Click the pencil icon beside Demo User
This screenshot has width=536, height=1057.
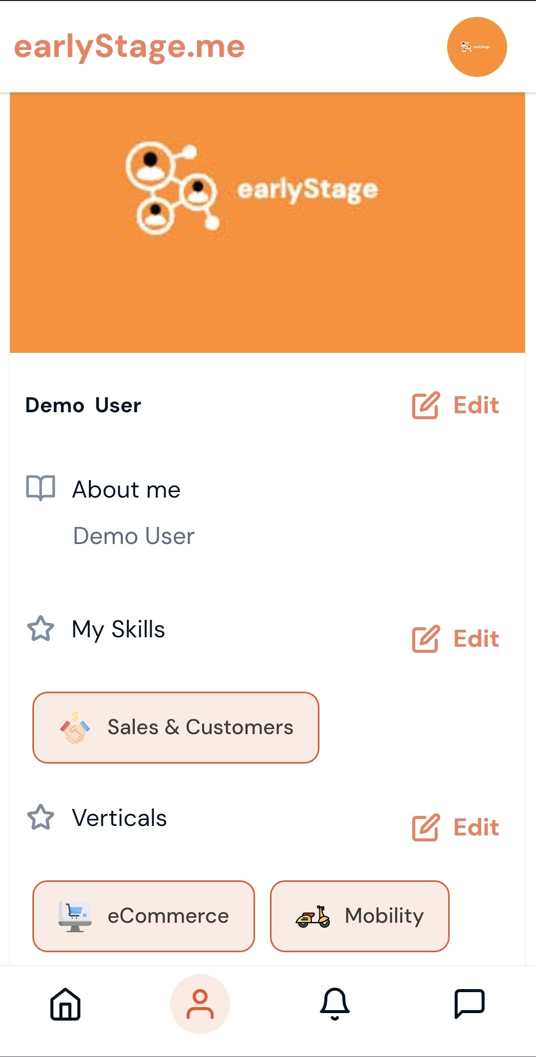coord(426,405)
